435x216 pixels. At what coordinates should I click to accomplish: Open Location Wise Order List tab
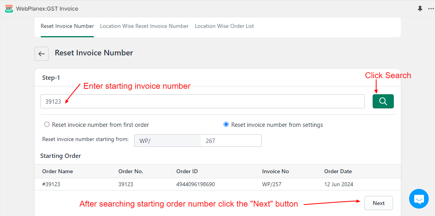pyautogui.click(x=224, y=26)
